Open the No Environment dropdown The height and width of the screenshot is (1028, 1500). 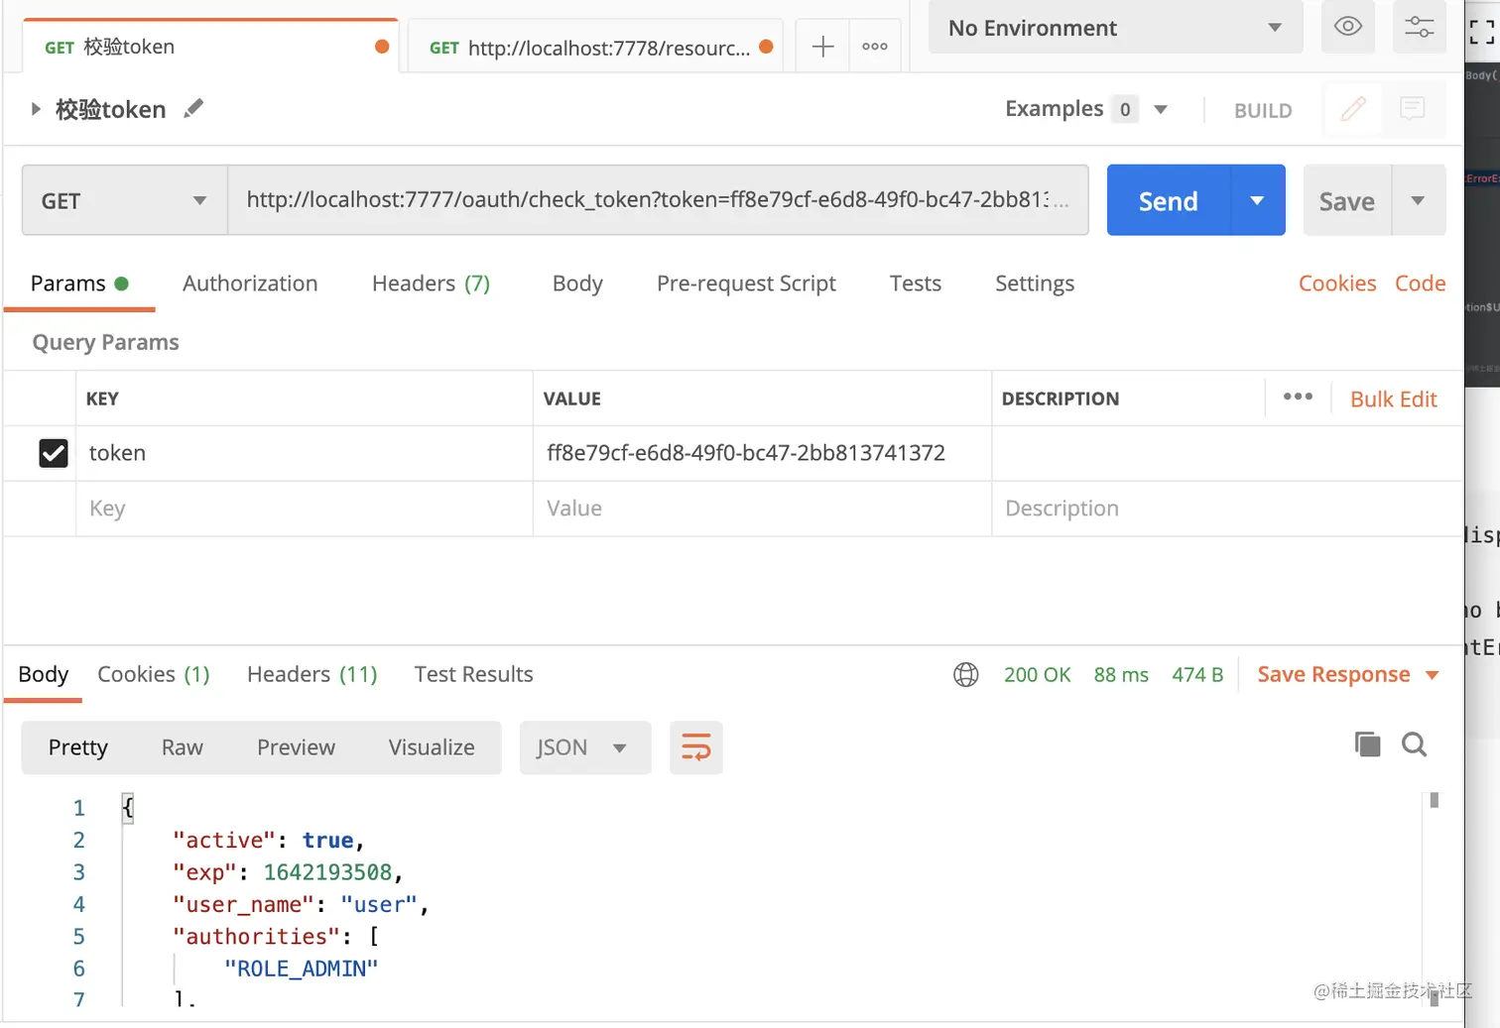1114,28
